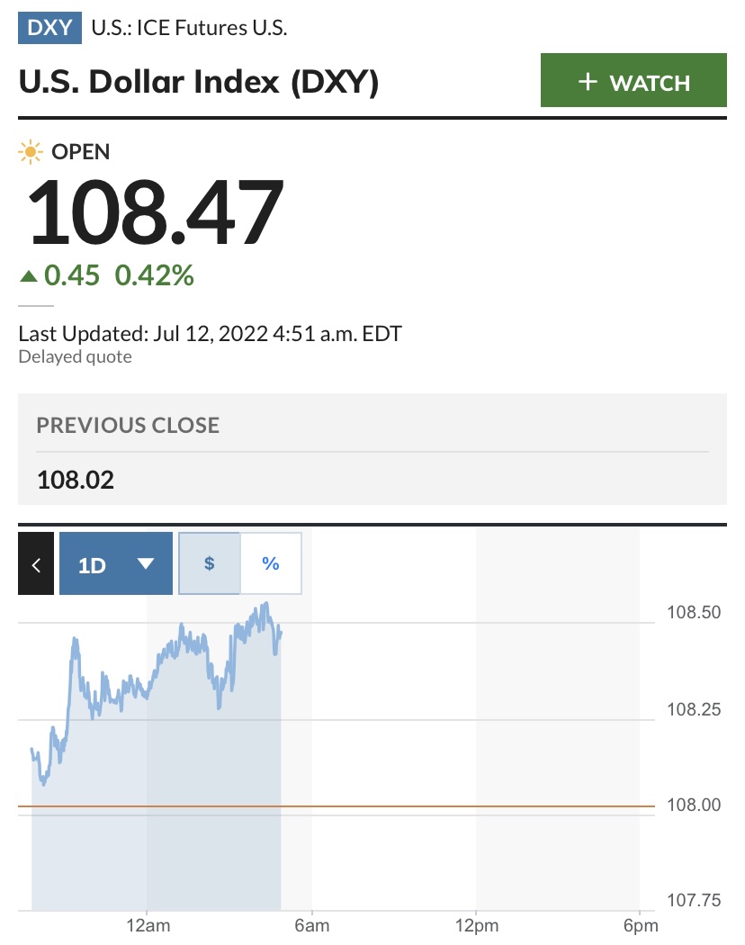This screenshot has width=745, height=945.
Task: Switch chart to dollar price view
Action: click(210, 564)
